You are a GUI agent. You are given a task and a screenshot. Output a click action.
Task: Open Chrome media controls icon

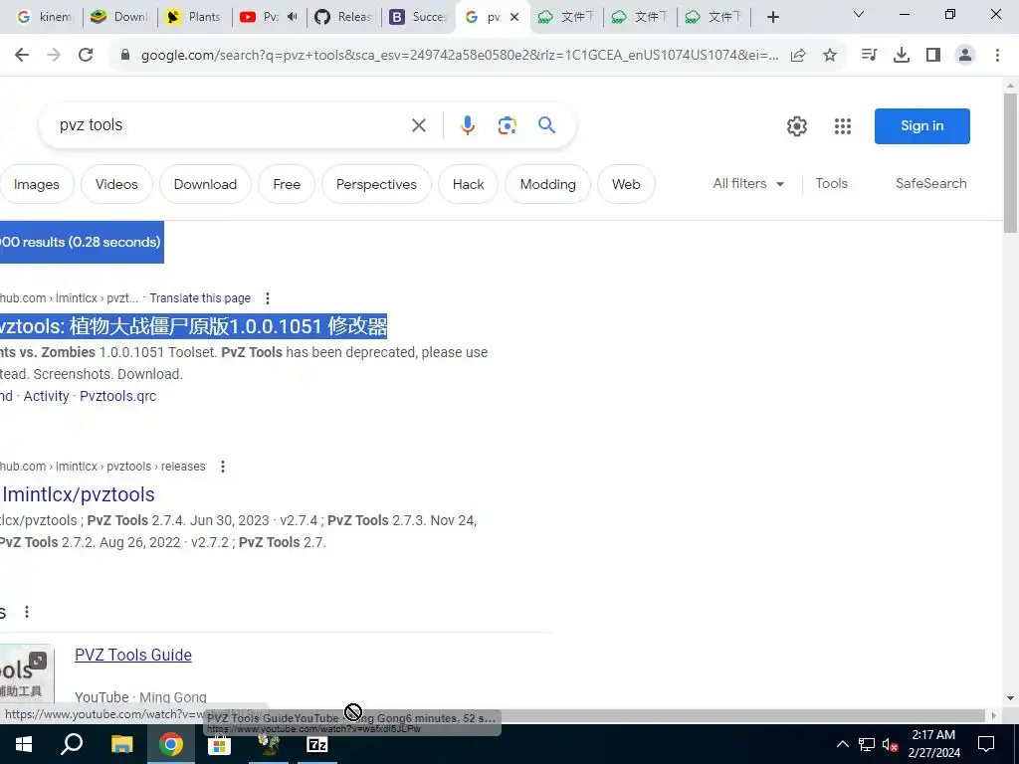[869, 56]
